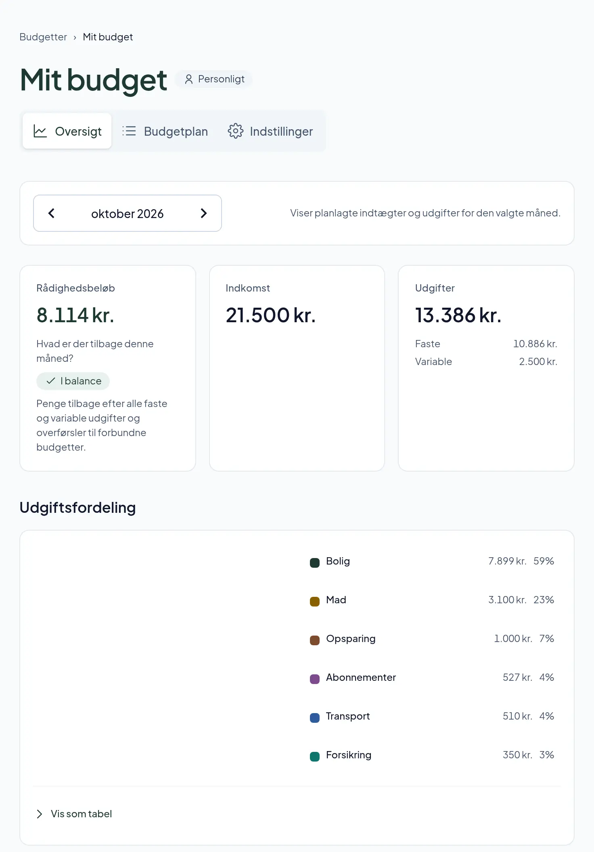Click the Opsparing amount 1.000 kr.
The height and width of the screenshot is (852, 594).
tap(513, 638)
